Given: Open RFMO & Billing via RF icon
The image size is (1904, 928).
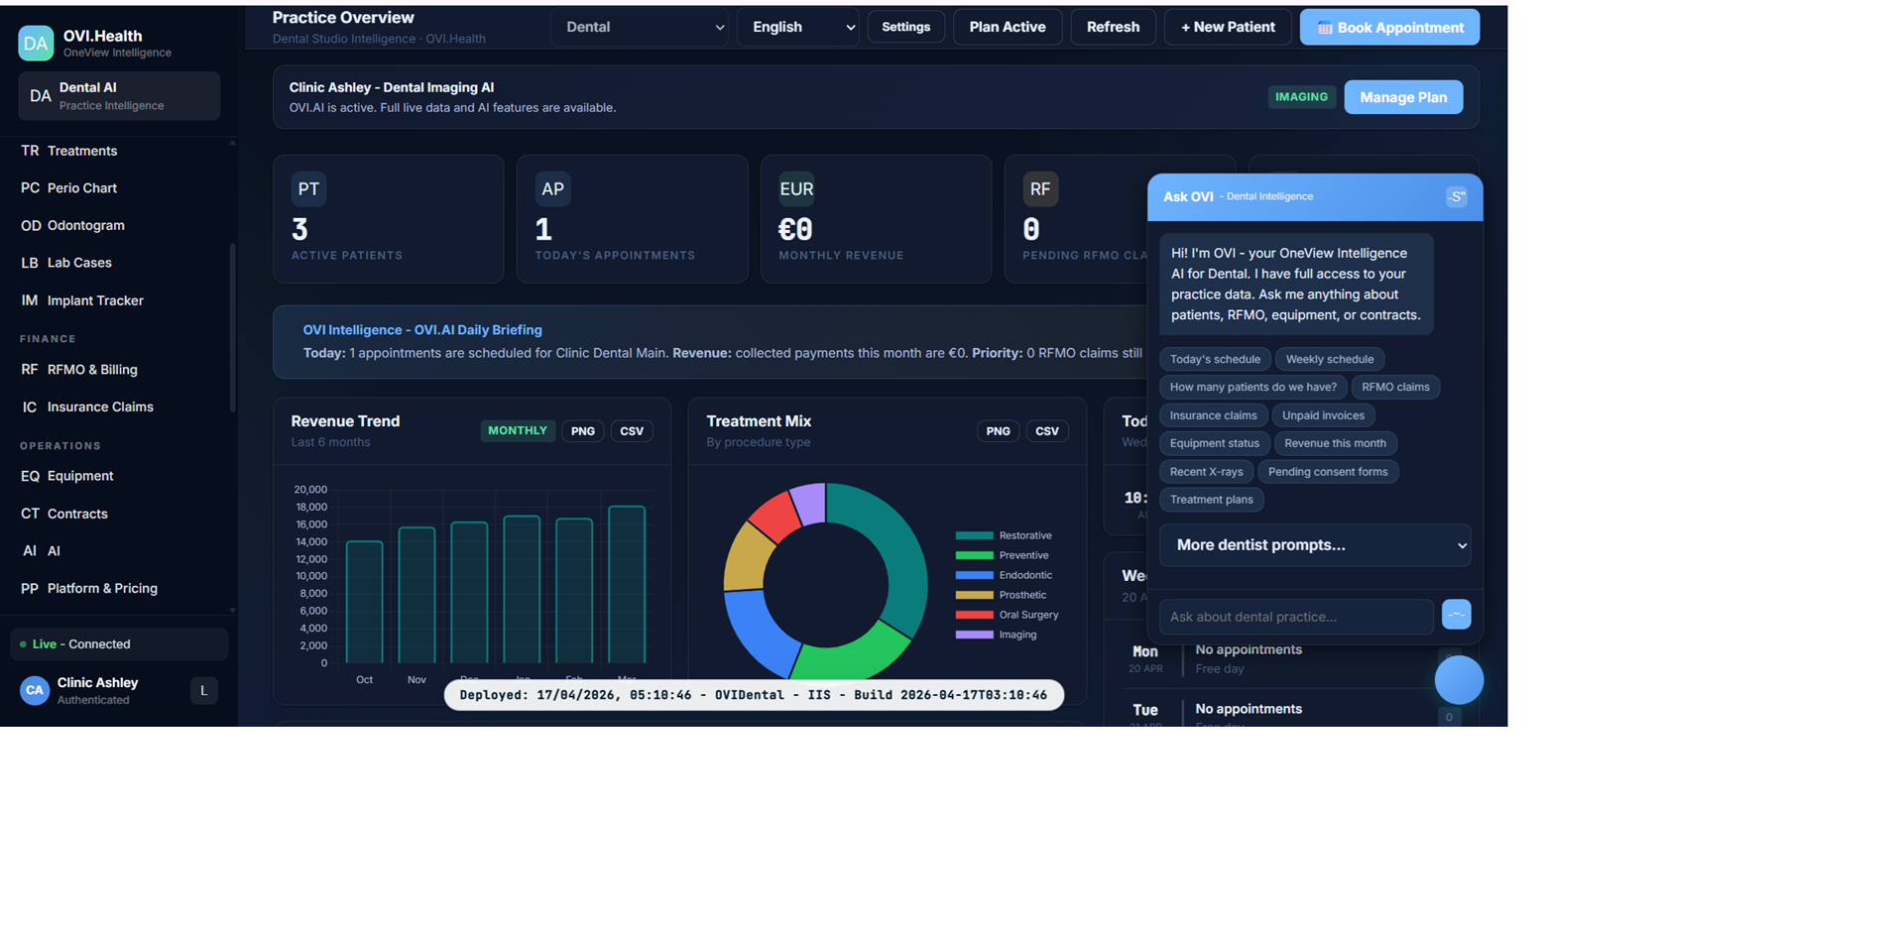Looking at the screenshot, I should [30, 370].
